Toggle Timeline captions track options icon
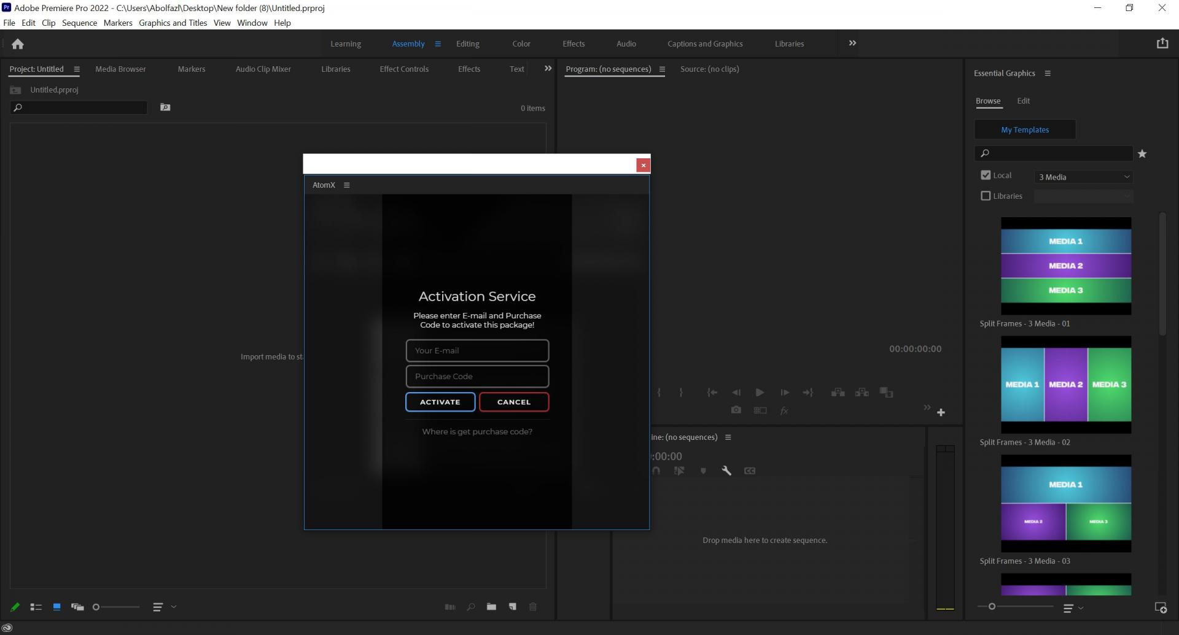This screenshot has height=635, width=1179. click(750, 471)
